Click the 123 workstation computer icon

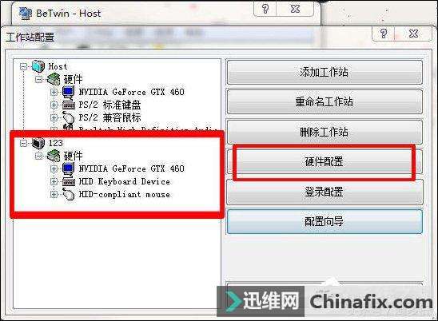[38, 143]
